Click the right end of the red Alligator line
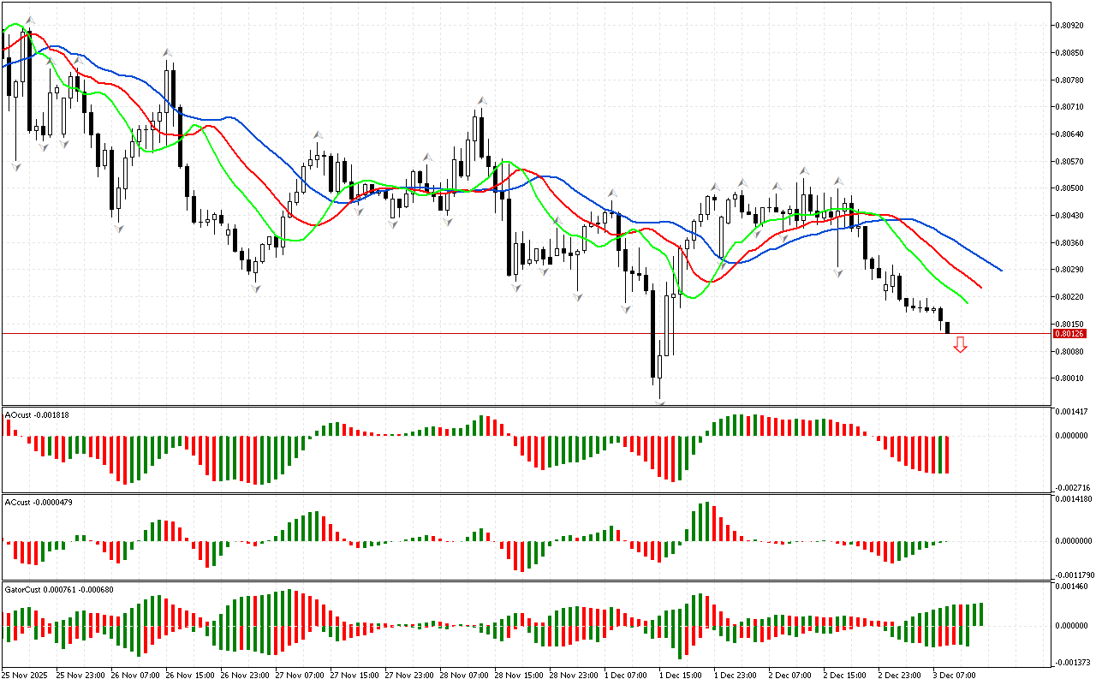Image resolution: width=1096 pixels, height=685 pixels. (980, 288)
